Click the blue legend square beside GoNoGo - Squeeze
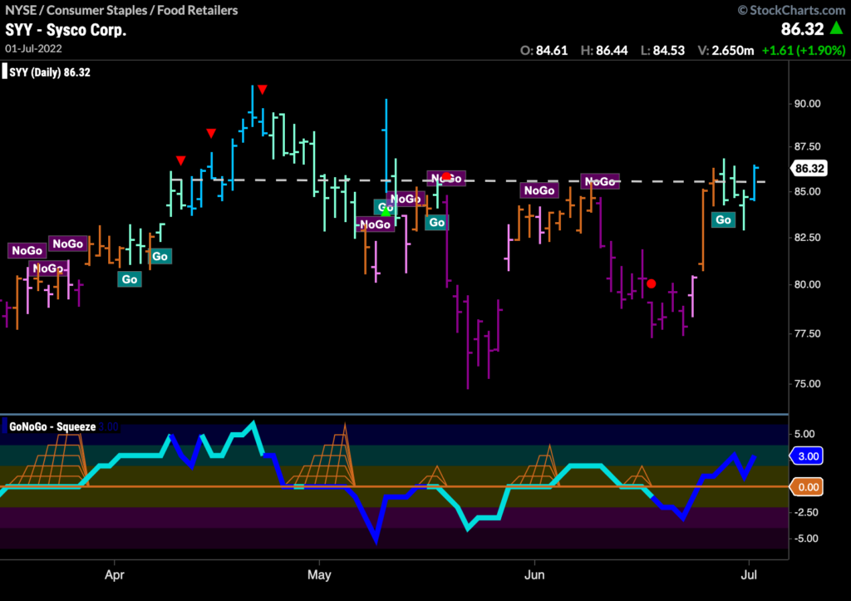Viewport: 851px width, 601px height. [x=4, y=426]
